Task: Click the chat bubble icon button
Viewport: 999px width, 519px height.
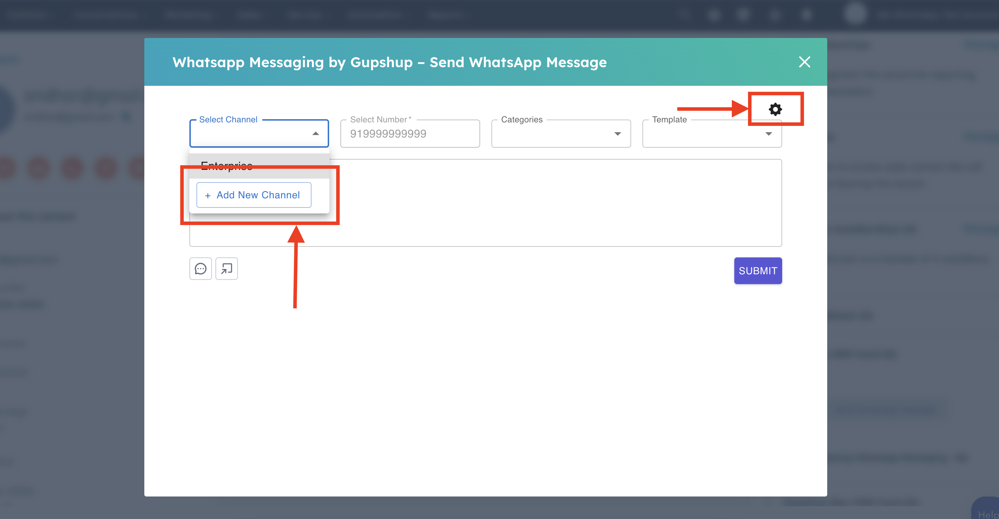Action: pyautogui.click(x=201, y=269)
